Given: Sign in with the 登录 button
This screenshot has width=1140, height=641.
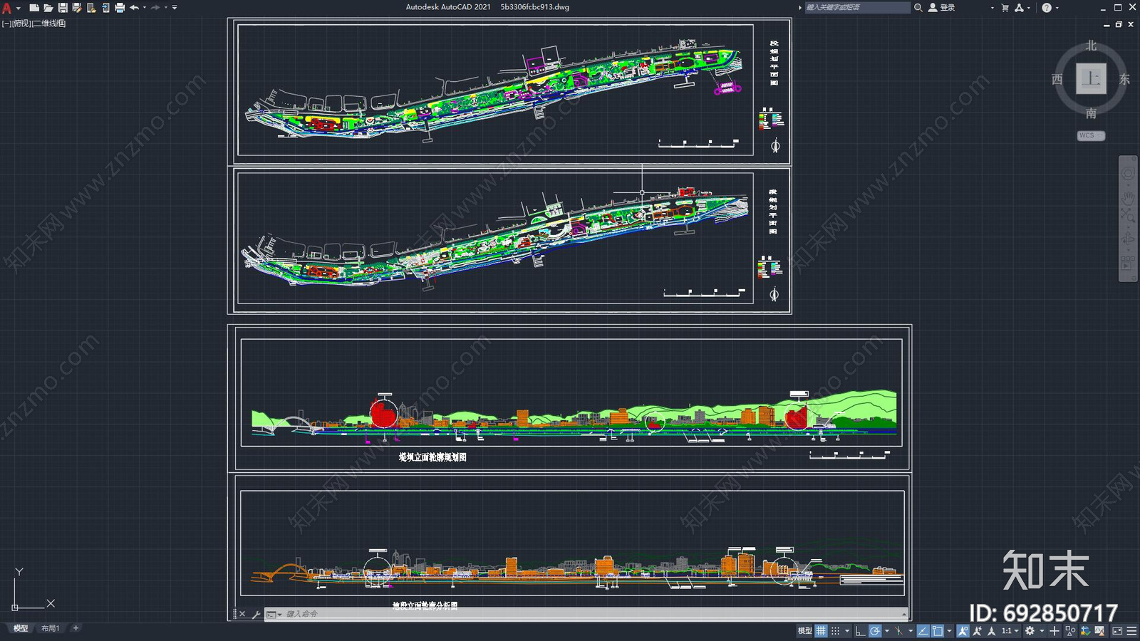Looking at the screenshot, I should click(942, 7).
